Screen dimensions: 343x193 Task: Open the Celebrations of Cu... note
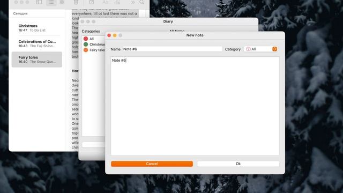(x=37, y=44)
